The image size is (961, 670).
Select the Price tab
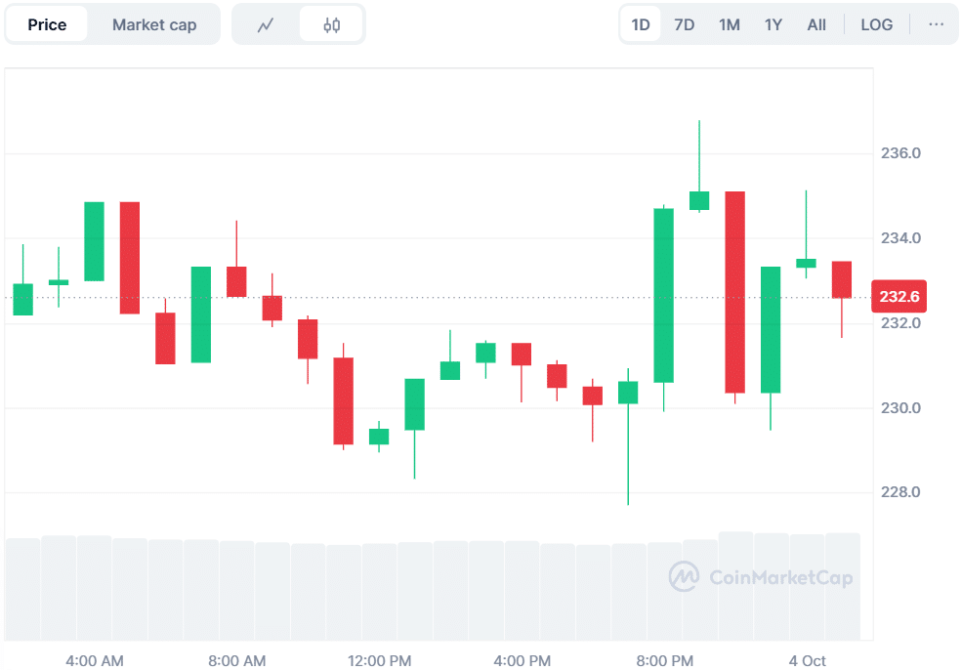(47, 24)
